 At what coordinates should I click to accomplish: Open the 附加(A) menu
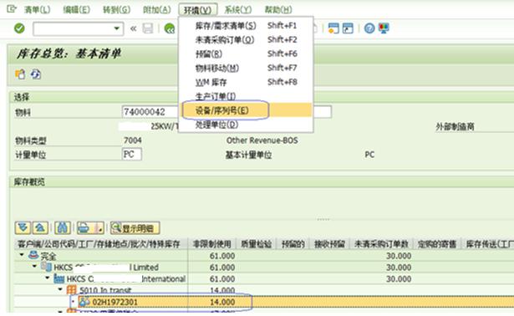pos(156,10)
